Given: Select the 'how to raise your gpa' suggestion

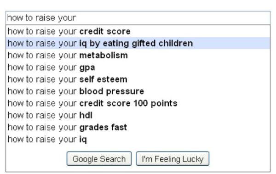Looking at the screenshot, I should click(x=138, y=67).
